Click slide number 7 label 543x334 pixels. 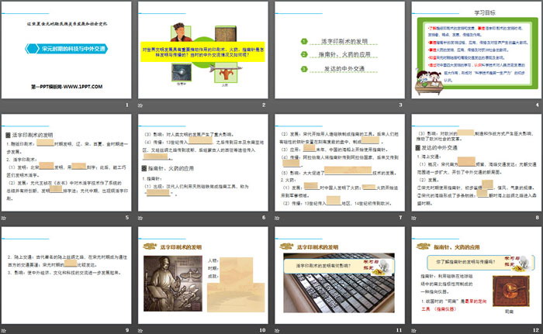click(401, 217)
